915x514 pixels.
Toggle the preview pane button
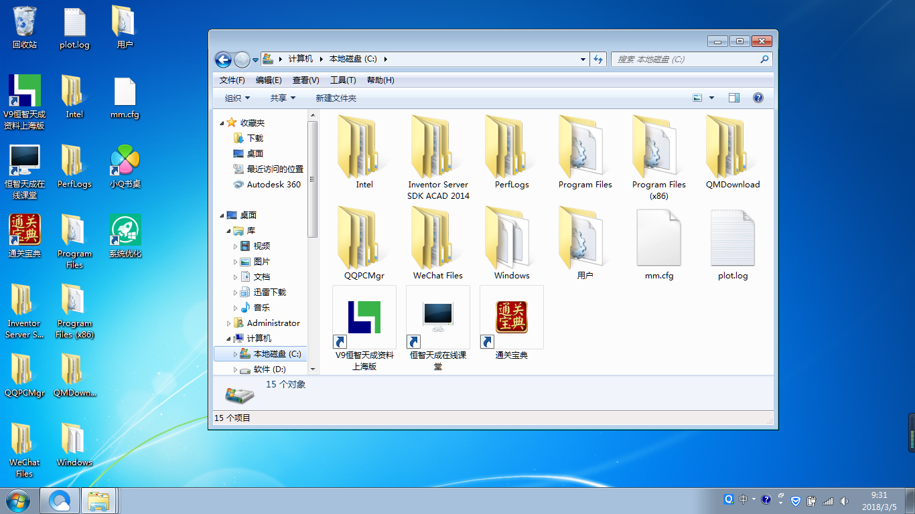point(733,98)
